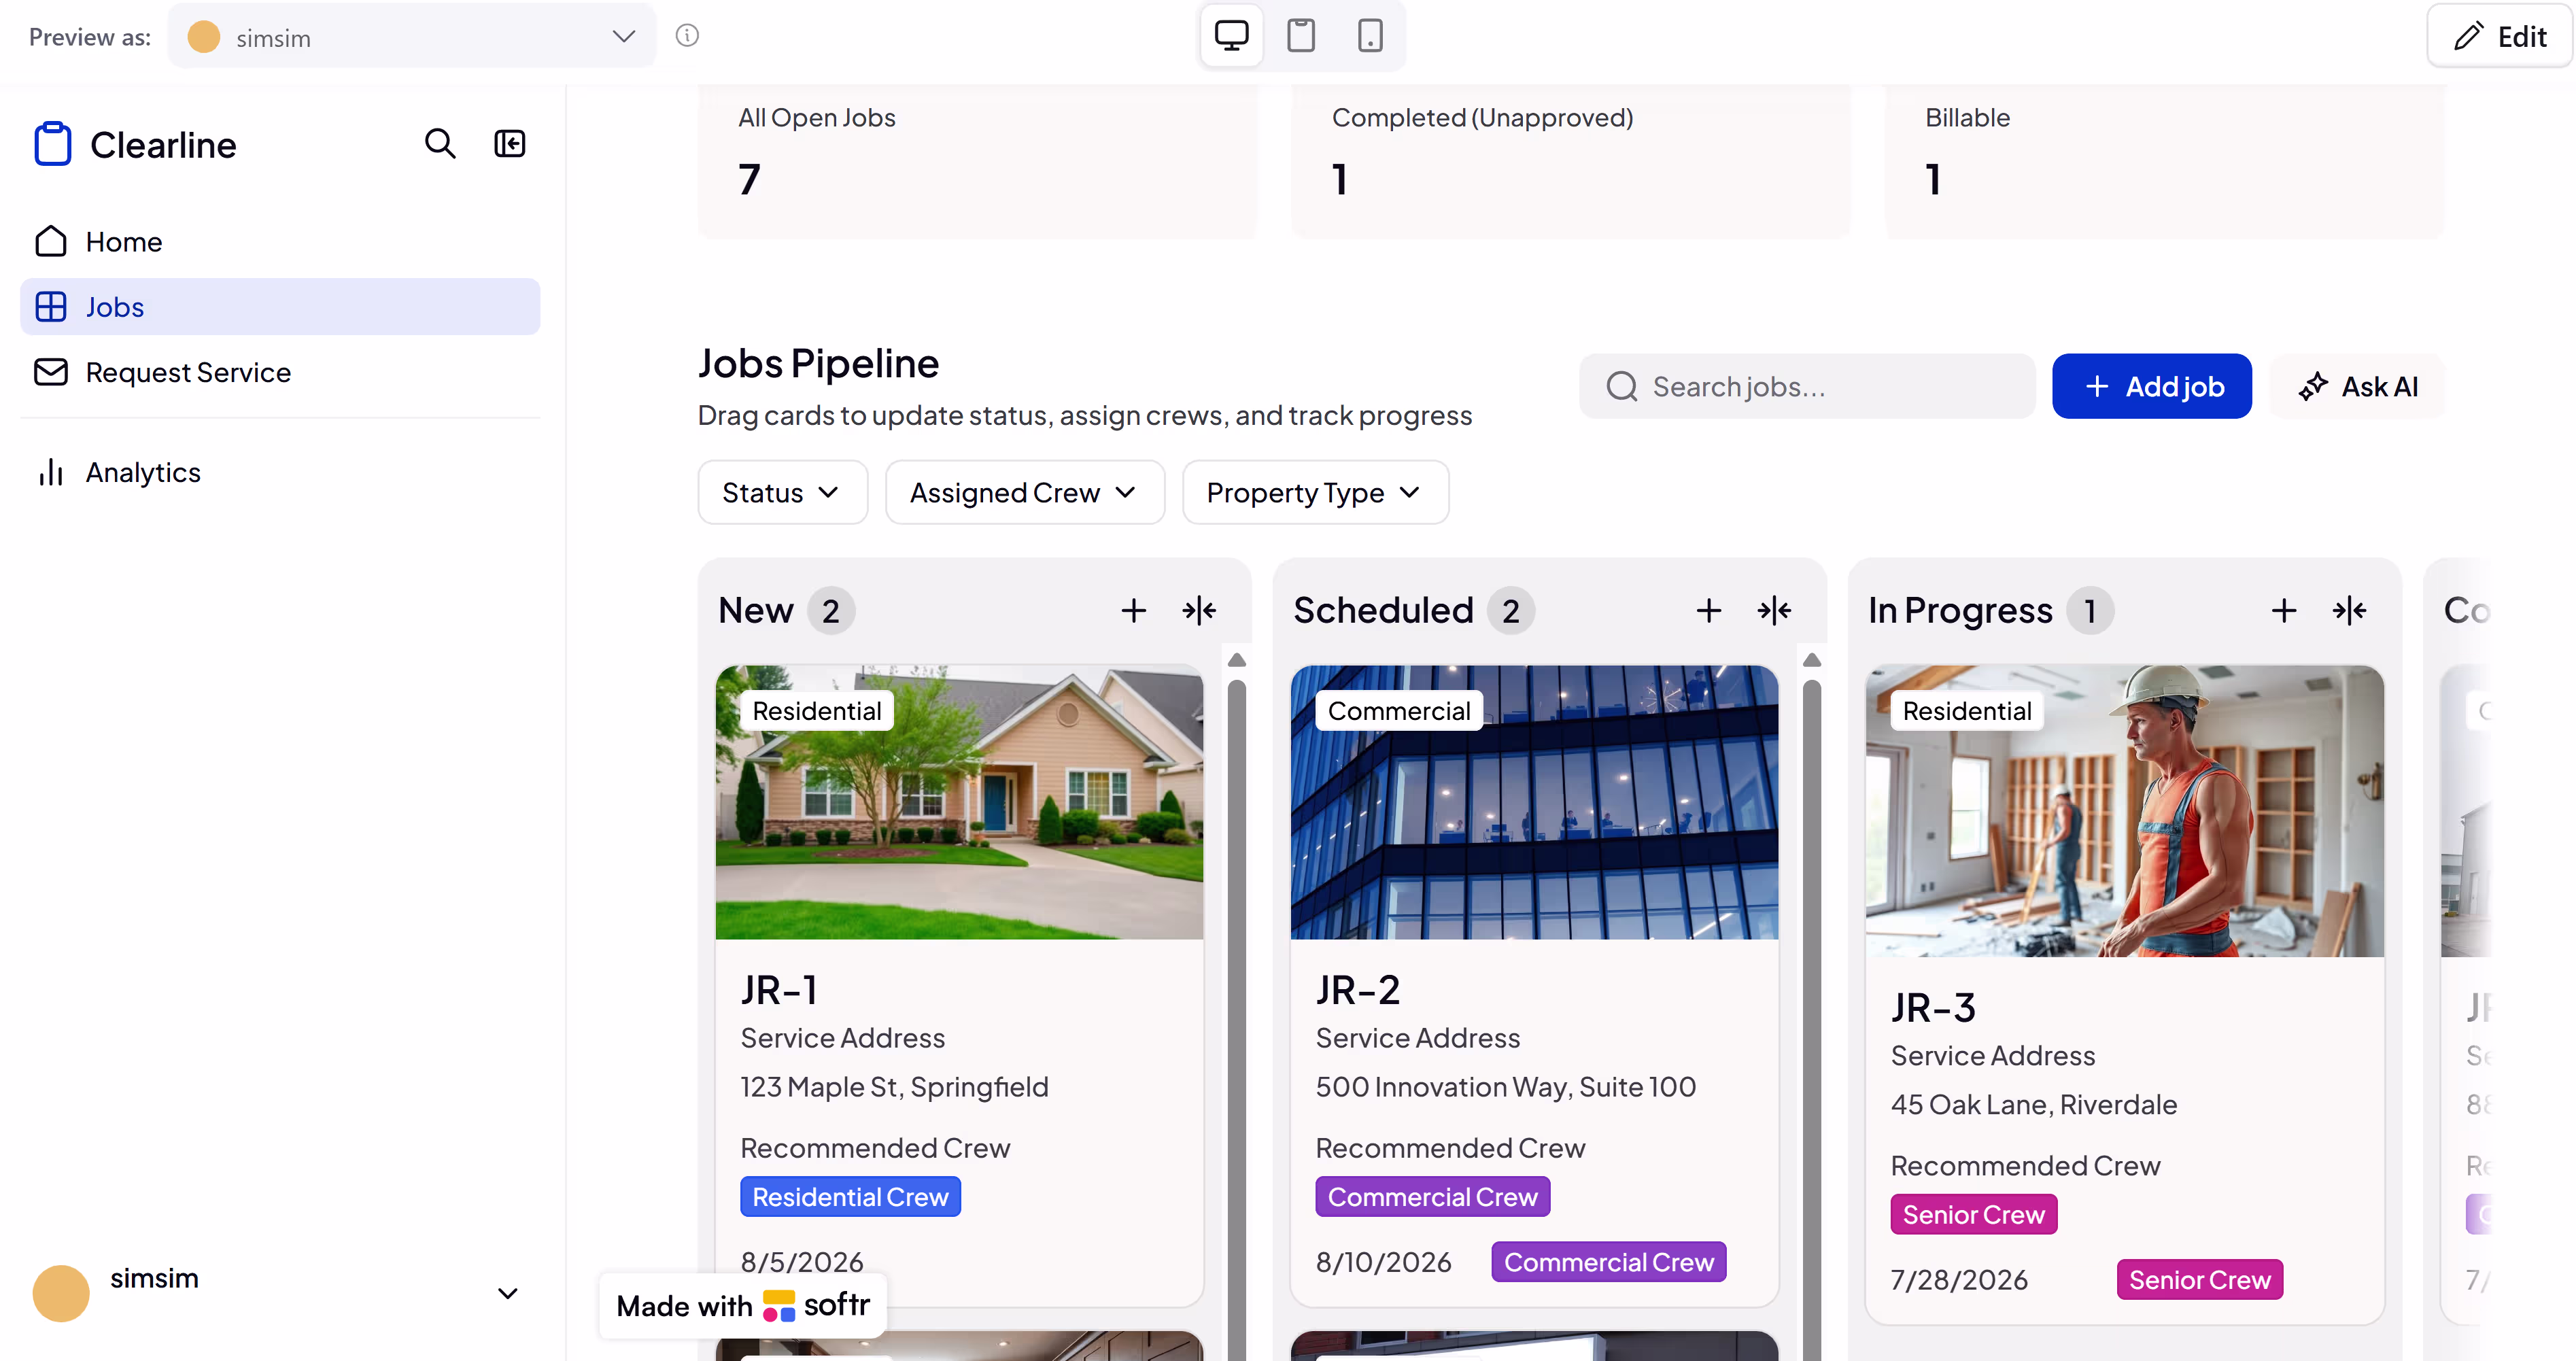This screenshot has height=1361, width=2576.
Task: Click the Clearline clipboard logo
Action: (53, 144)
